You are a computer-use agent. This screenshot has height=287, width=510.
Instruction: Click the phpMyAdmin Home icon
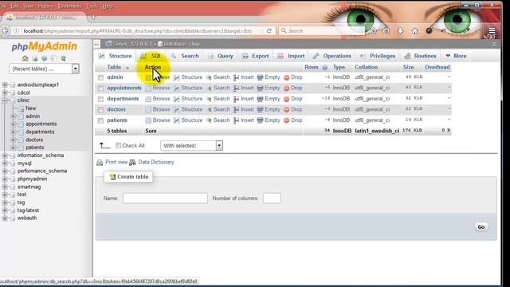[x=25, y=58]
